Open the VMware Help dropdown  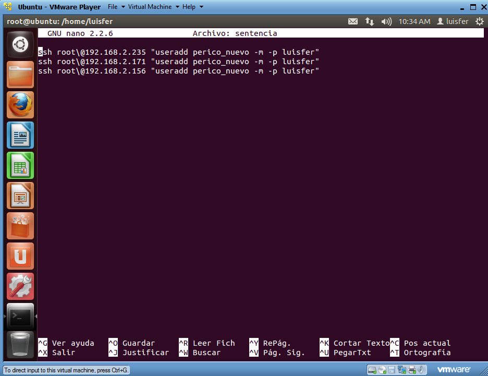pos(192,7)
